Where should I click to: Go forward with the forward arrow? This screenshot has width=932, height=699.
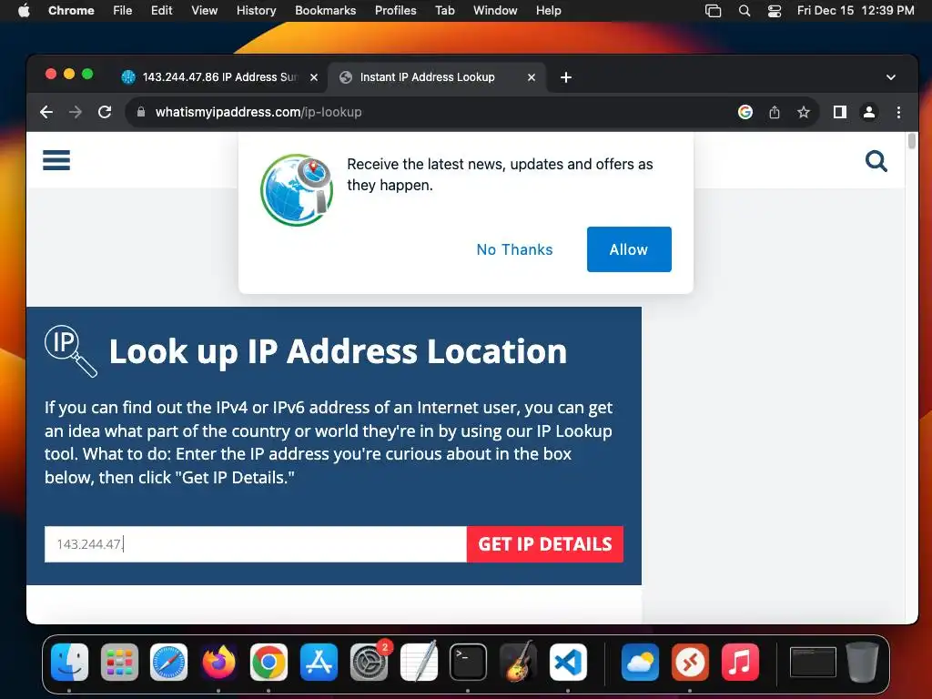[x=76, y=112]
